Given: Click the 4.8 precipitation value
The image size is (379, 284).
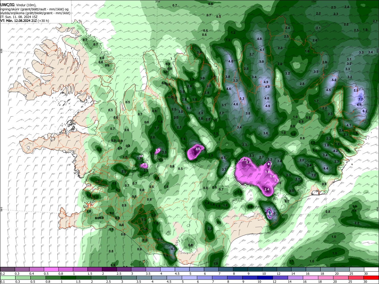Looking at the screenshot, I should coord(231,61).
